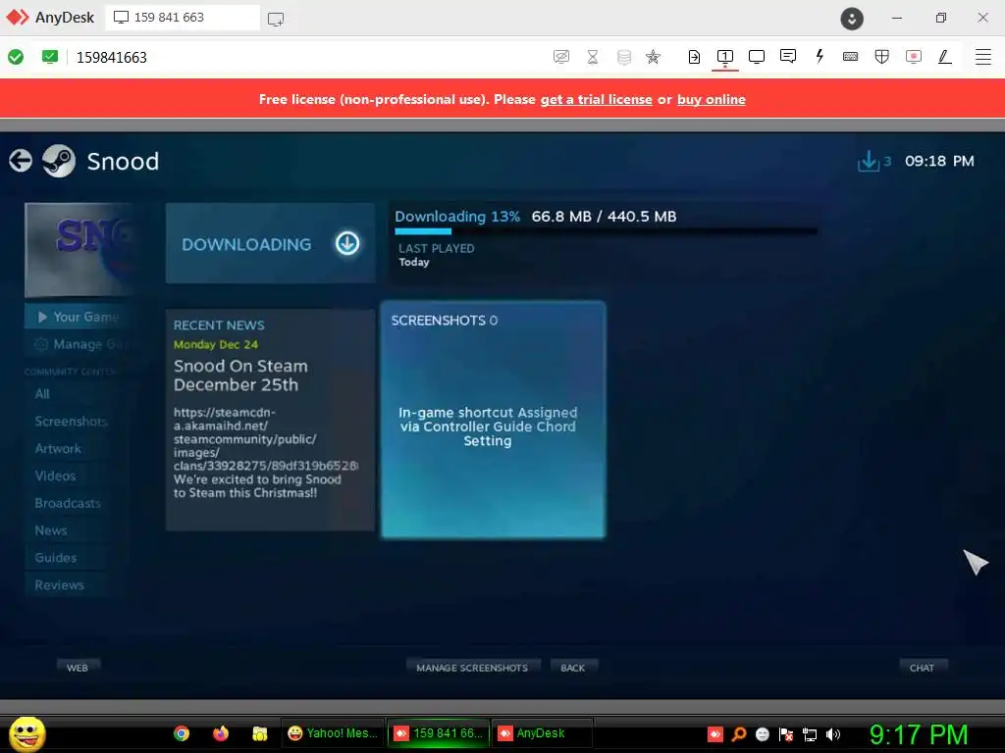Go back with the Steam back arrow

coord(21,161)
